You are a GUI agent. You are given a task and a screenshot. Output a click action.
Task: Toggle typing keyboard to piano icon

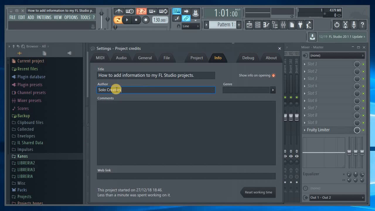pyautogui.click(x=177, y=11)
